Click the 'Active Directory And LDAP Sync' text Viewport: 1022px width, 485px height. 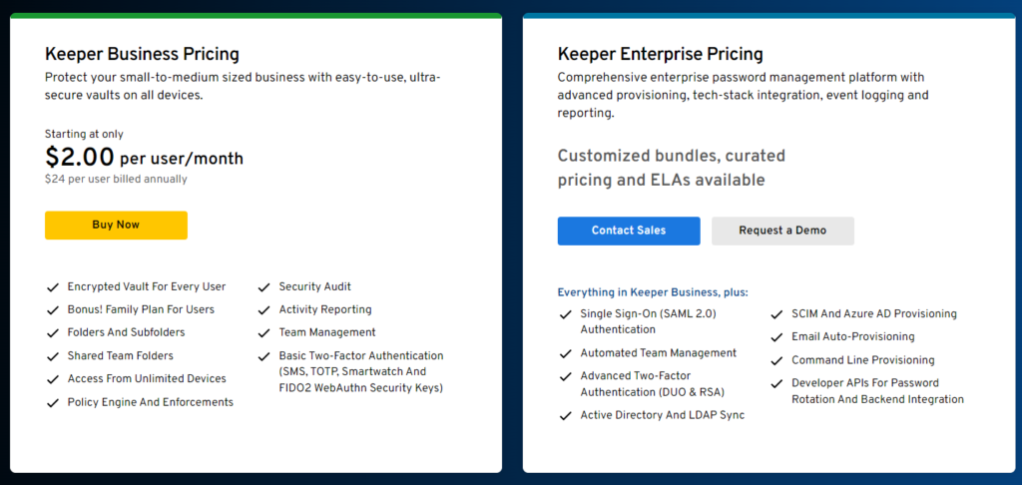663,415
